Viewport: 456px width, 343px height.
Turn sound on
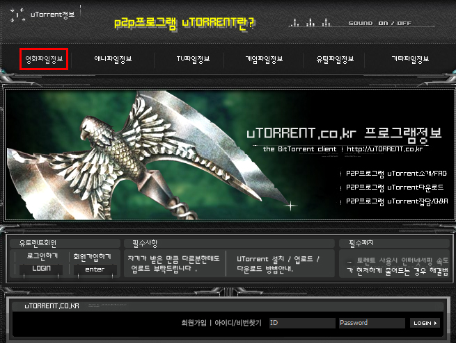pyautogui.click(x=383, y=23)
